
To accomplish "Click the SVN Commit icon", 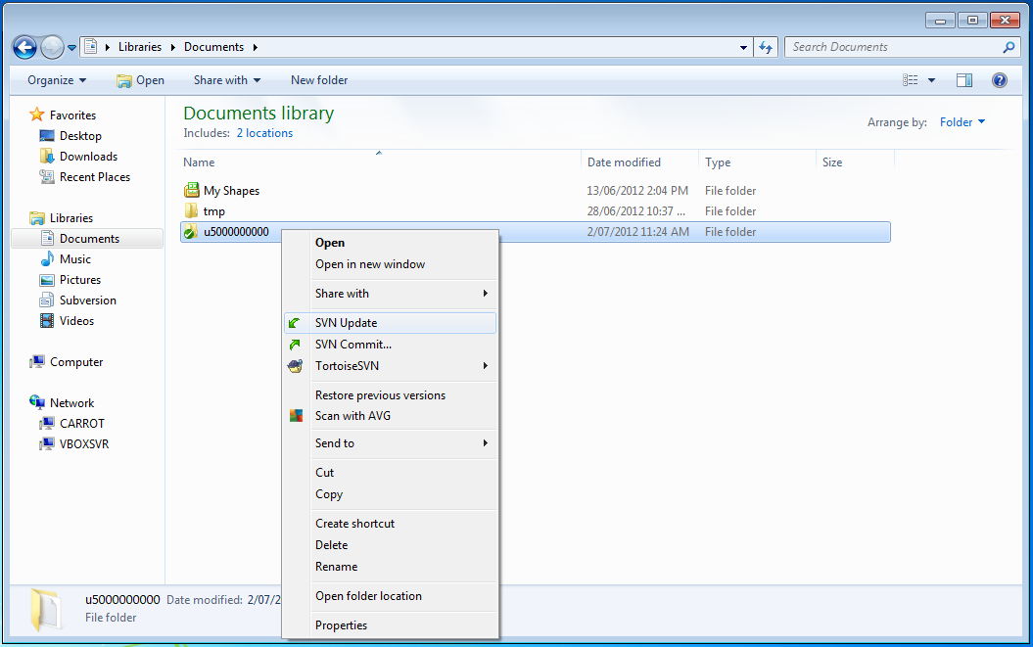I will click(x=296, y=344).
